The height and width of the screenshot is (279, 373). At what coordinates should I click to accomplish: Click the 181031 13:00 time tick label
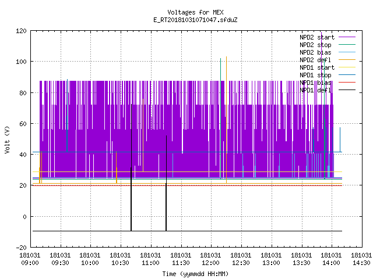pos(271,259)
